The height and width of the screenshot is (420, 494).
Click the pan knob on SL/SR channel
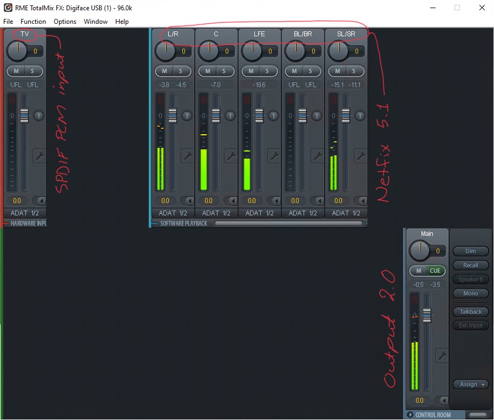[338, 51]
